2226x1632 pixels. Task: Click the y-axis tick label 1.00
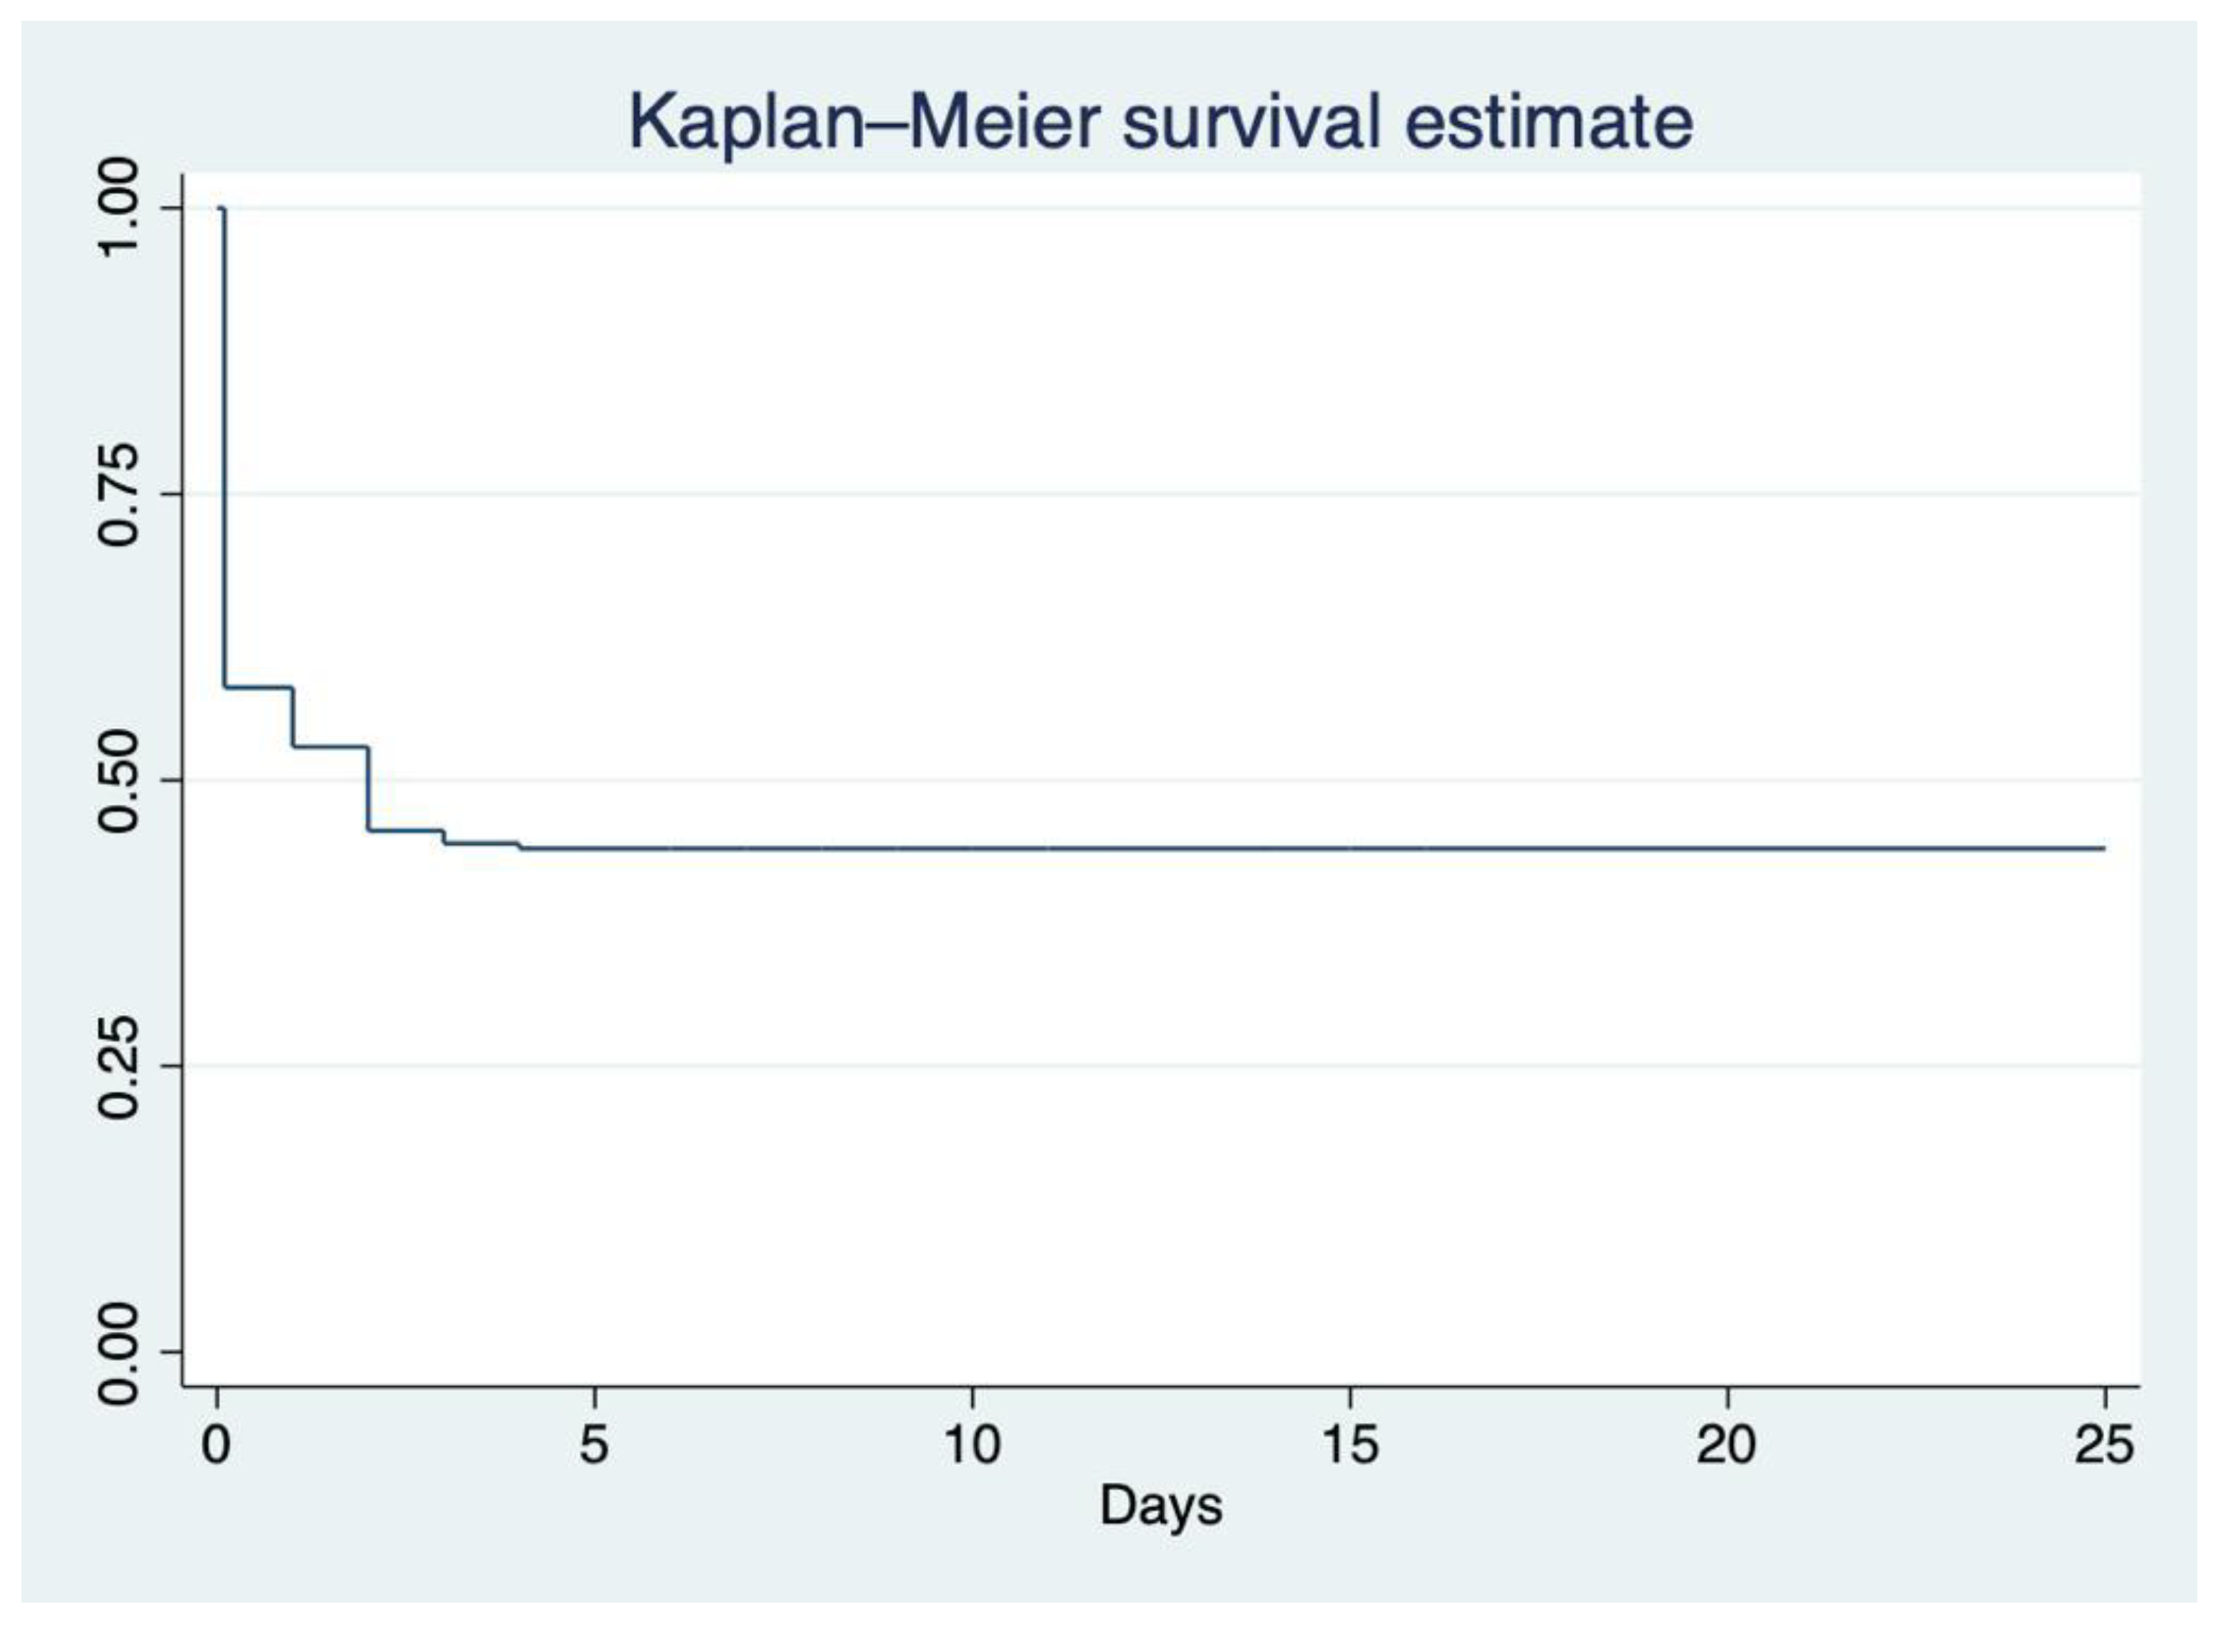[120, 209]
